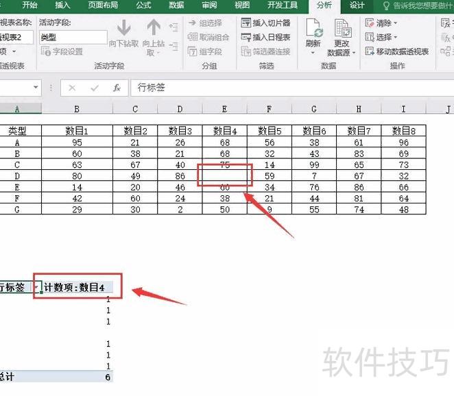Open the Review (审阅) tab

pyautogui.click(x=209, y=5)
